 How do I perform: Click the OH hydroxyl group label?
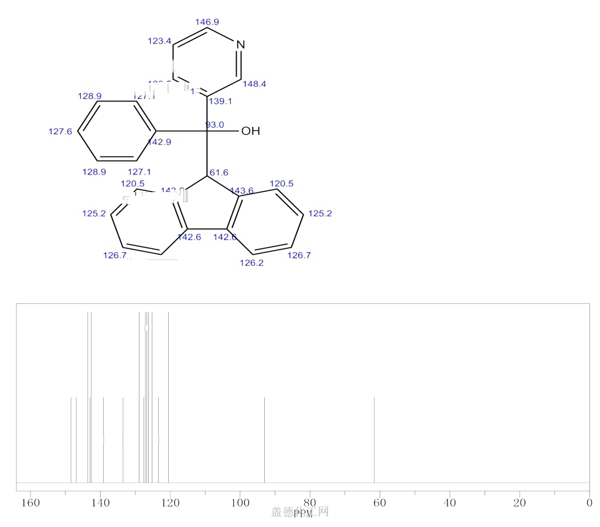(250, 131)
